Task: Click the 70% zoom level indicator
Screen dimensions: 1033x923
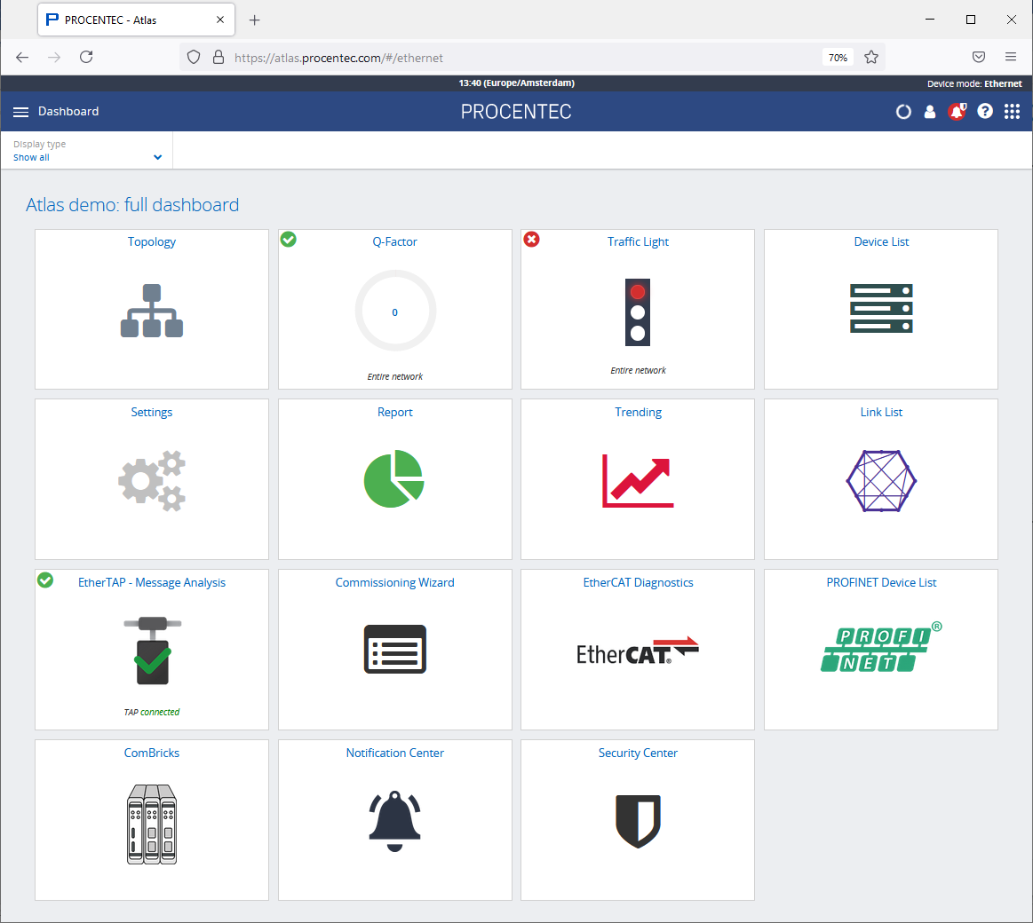Action: click(x=838, y=58)
